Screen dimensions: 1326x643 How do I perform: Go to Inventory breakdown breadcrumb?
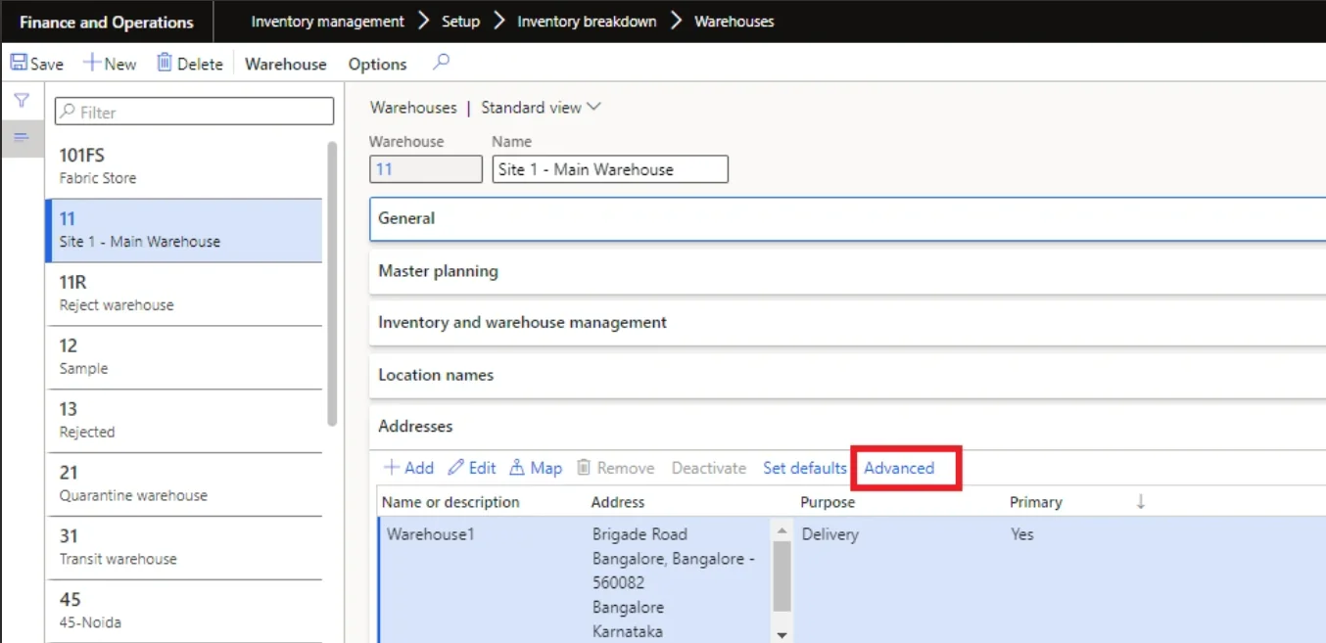(x=587, y=22)
